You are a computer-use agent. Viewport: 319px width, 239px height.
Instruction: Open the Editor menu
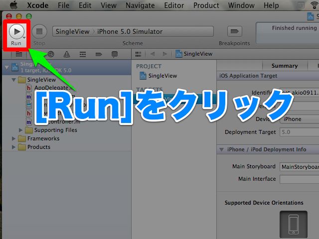point(174,5)
